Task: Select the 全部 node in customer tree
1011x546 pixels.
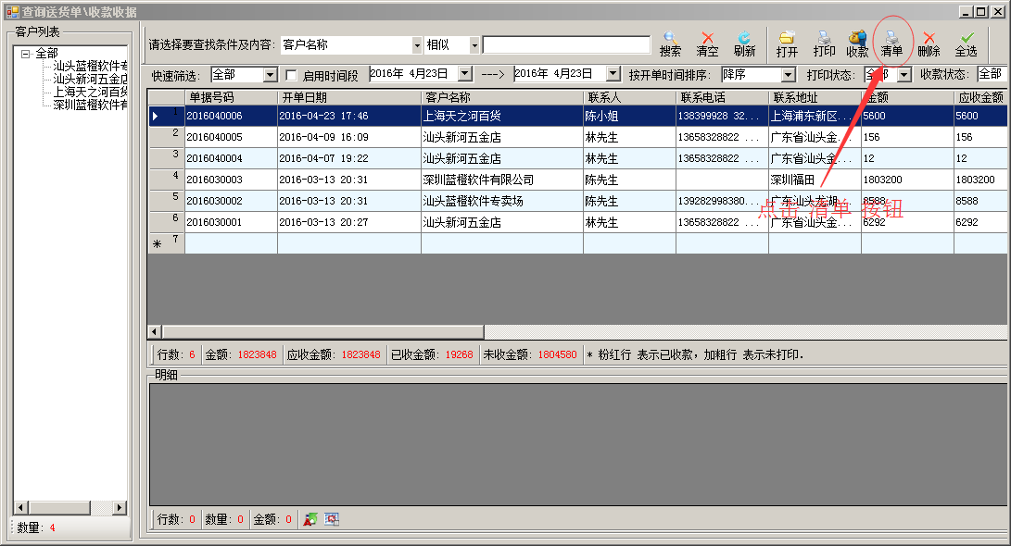Action: tap(46, 54)
